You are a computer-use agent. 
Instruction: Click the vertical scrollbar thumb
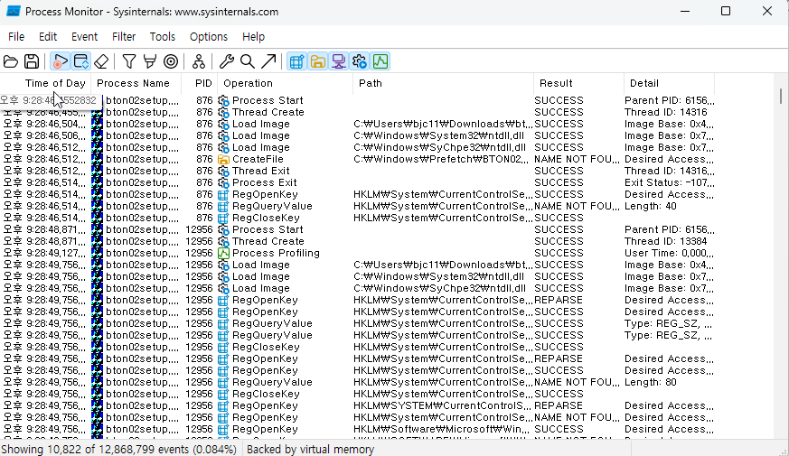point(781,96)
